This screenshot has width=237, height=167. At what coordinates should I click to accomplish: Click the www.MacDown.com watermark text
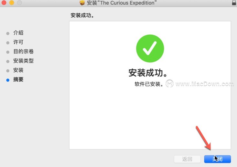(205, 84)
